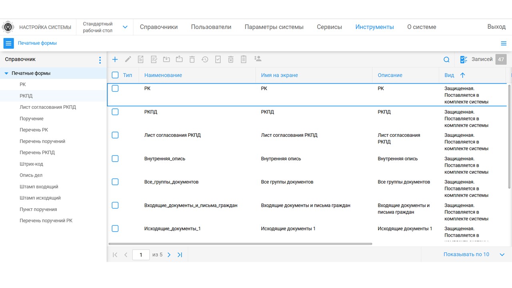Click the clipboard icon in the toolbar
The image size is (512, 288).
coord(244,59)
